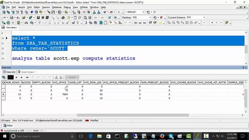Image resolution: width=249 pixels, height=140 pixels.
Task: Click the lowercase abc conversion icon
Action: tap(140, 23)
